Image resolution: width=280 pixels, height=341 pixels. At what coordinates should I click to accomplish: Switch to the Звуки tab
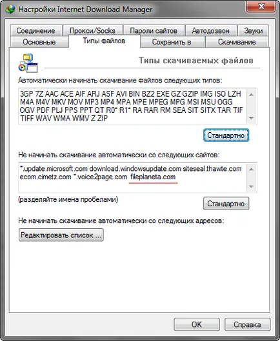[253, 31]
